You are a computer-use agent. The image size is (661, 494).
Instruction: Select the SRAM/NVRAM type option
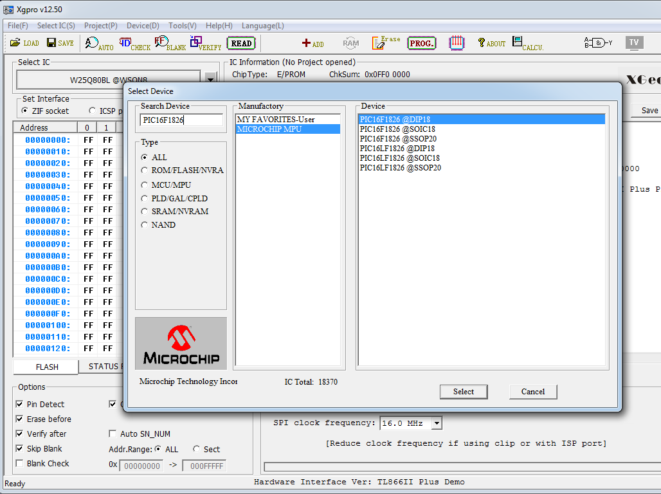coord(145,212)
